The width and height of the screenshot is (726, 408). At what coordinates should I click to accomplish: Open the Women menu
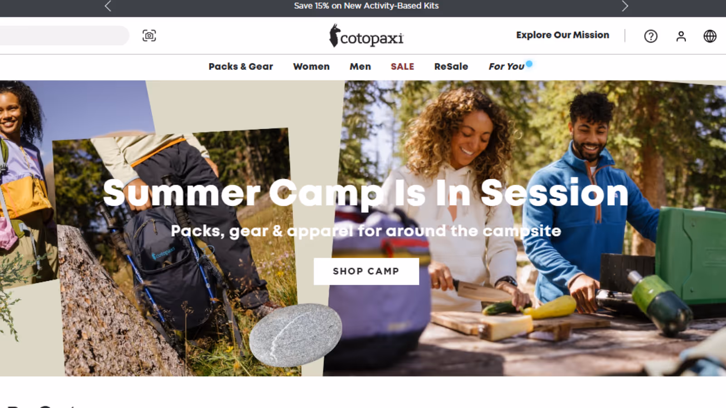[x=311, y=67]
